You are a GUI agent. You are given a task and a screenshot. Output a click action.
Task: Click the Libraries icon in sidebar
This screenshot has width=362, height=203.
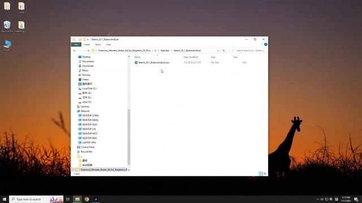(78, 107)
